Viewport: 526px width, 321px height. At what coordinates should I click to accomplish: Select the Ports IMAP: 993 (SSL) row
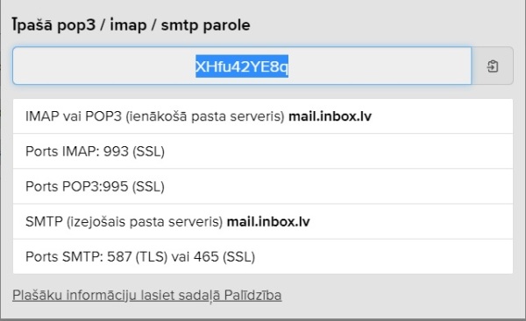pyautogui.click(x=263, y=151)
